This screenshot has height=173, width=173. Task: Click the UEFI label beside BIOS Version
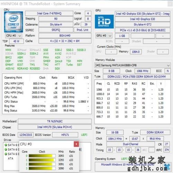[84, 135]
